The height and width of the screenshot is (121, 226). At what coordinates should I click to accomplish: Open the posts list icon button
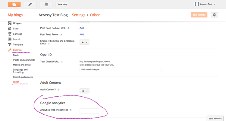click(x=46, y=4)
